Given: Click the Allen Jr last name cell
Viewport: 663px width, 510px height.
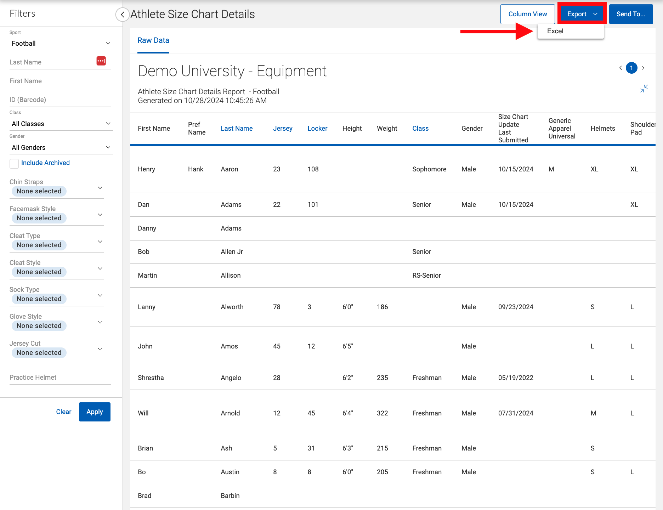Looking at the screenshot, I should click(232, 252).
